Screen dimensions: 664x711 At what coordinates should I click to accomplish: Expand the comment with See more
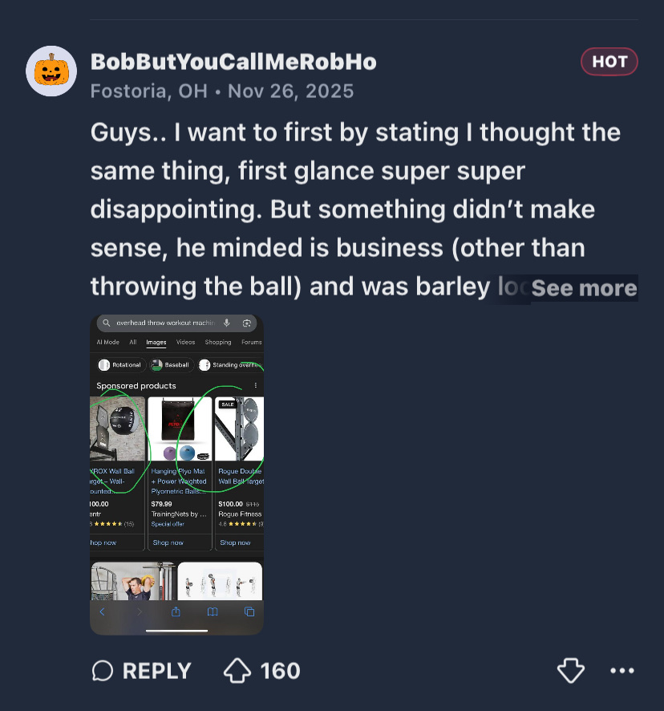[584, 287]
